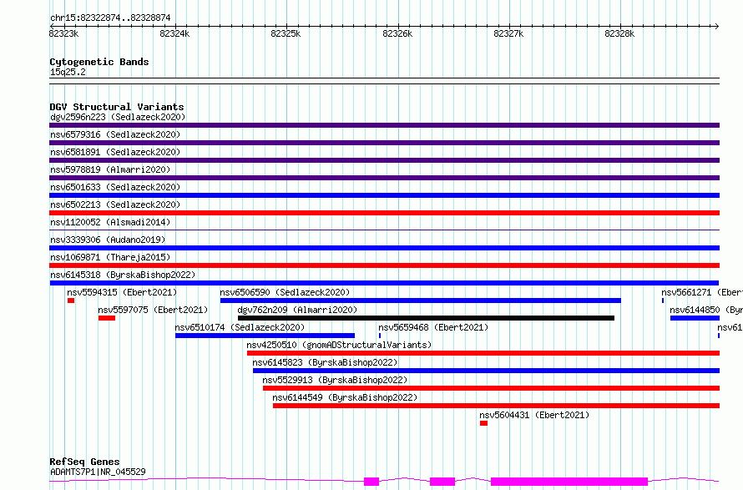The height and width of the screenshot is (490, 743).
Task: Click the small red block of nsv5604431
Action: point(483,423)
